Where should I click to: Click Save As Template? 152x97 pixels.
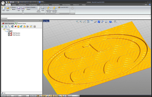pos(30,7)
